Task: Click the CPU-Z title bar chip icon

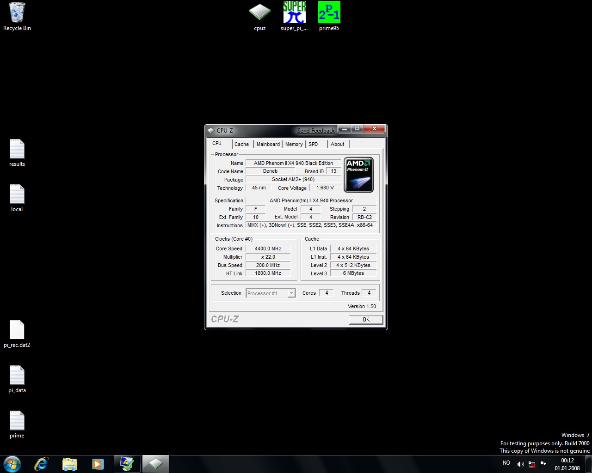Action: point(211,131)
